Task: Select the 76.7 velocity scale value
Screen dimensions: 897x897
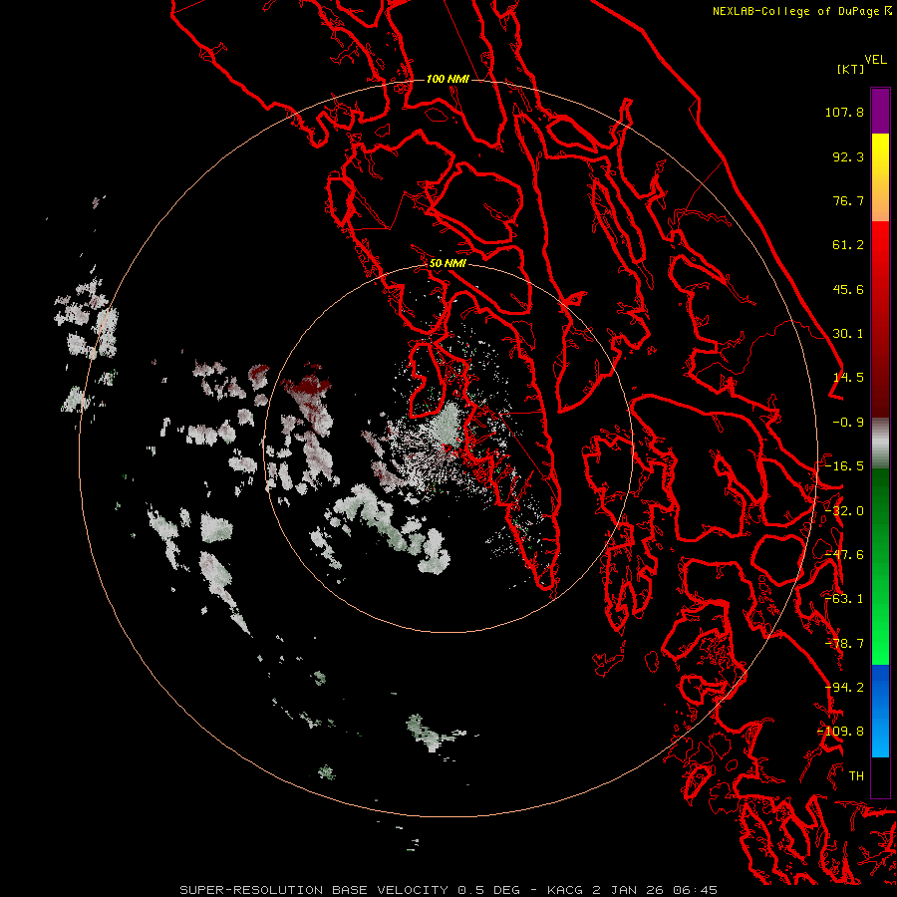Action: pyautogui.click(x=848, y=200)
